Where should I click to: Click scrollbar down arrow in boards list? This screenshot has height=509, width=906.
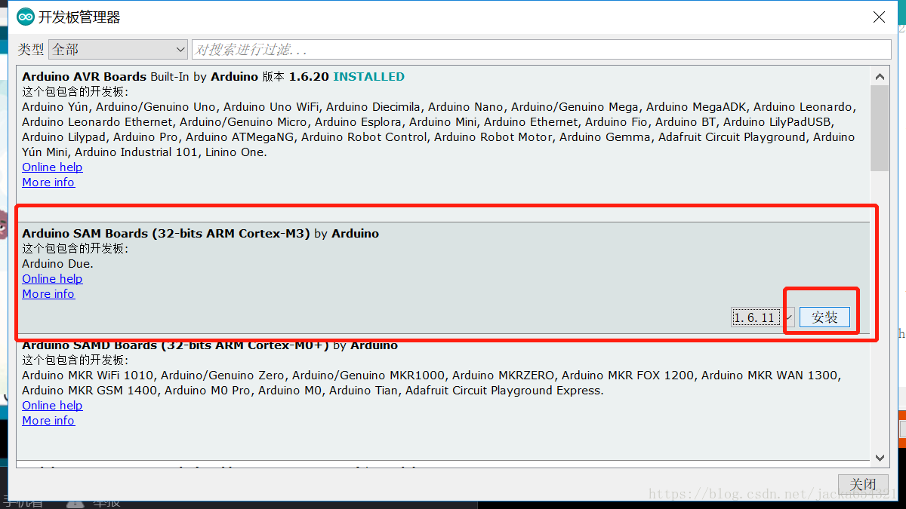[x=880, y=458]
